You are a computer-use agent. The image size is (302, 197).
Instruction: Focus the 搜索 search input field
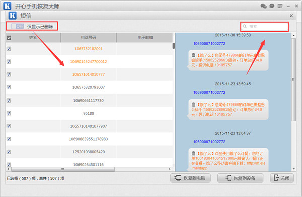(265, 26)
